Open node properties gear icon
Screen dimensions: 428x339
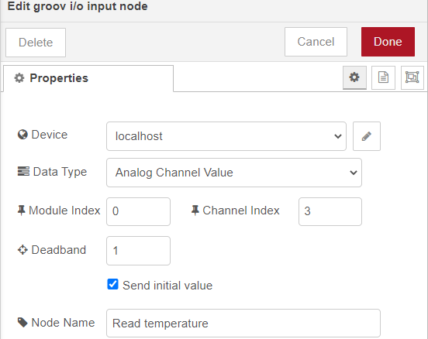pos(354,77)
